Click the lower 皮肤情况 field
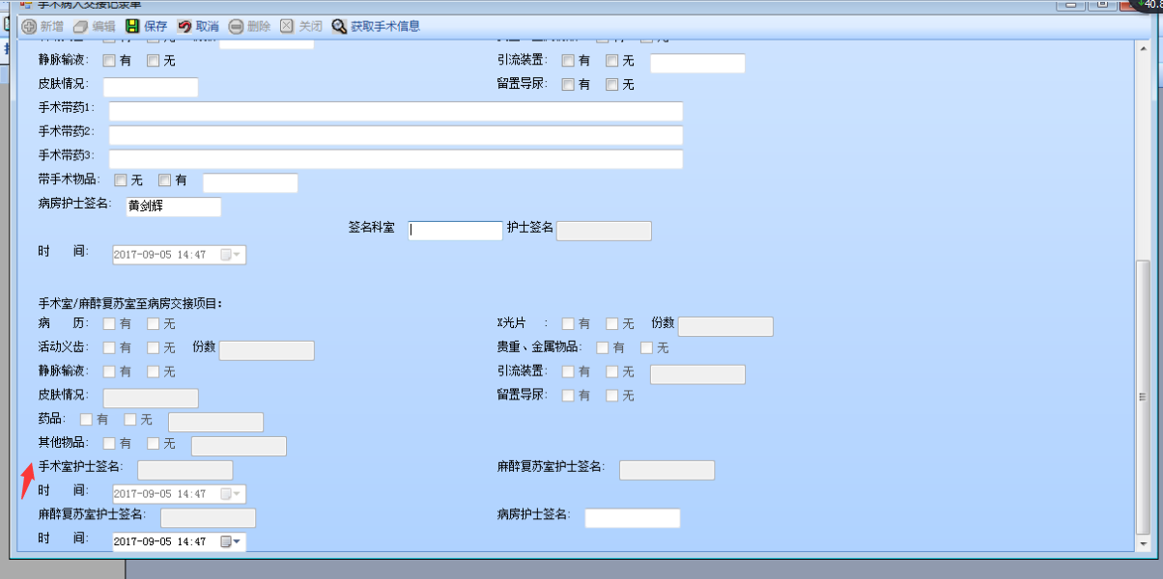This screenshot has width=1163, height=579. click(x=150, y=399)
